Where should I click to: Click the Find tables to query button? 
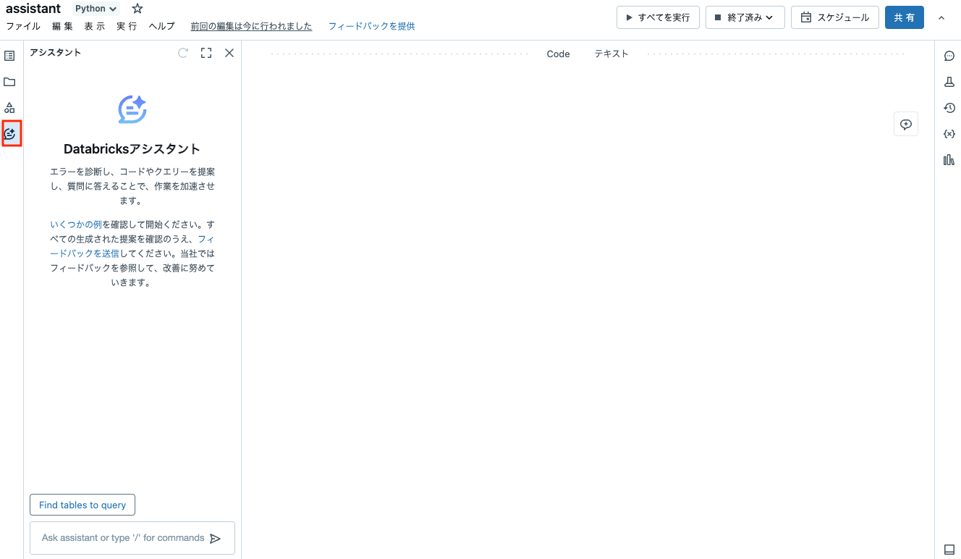click(x=82, y=505)
